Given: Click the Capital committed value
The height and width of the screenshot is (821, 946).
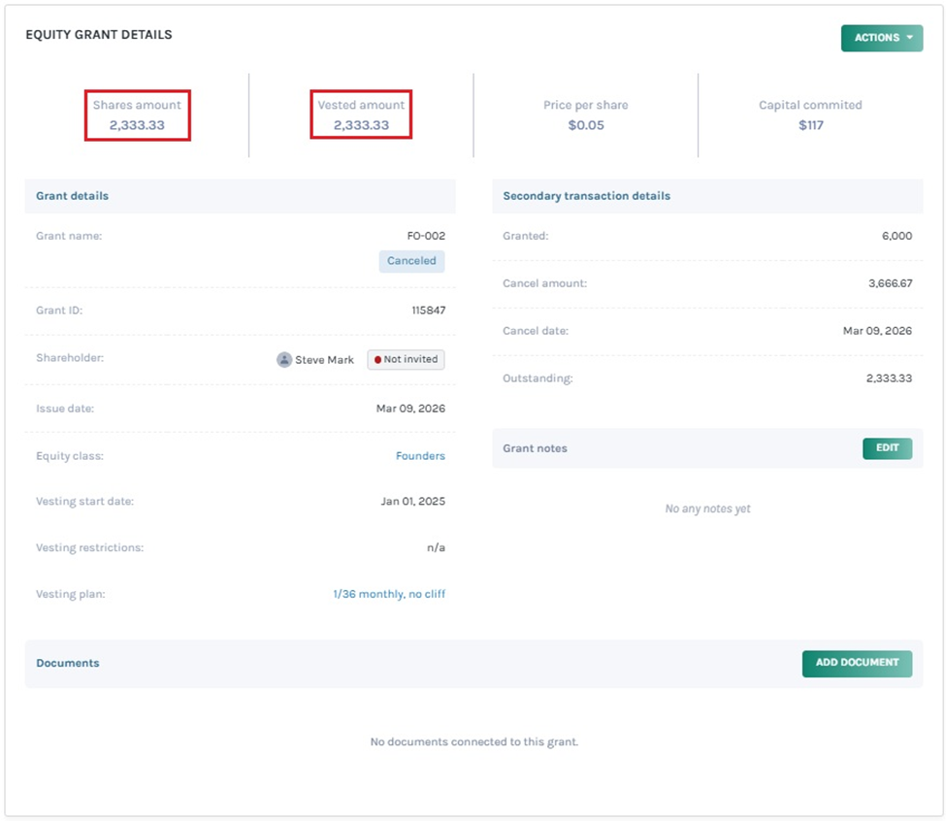Looking at the screenshot, I should coord(810,125).
